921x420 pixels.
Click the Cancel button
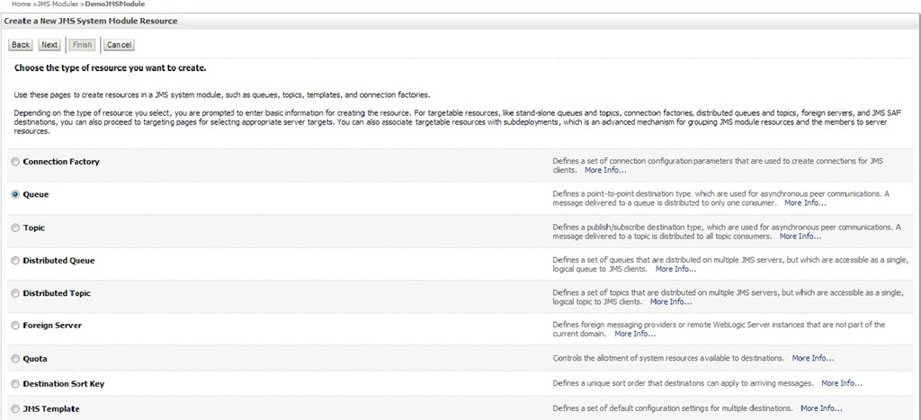[119, 45]
